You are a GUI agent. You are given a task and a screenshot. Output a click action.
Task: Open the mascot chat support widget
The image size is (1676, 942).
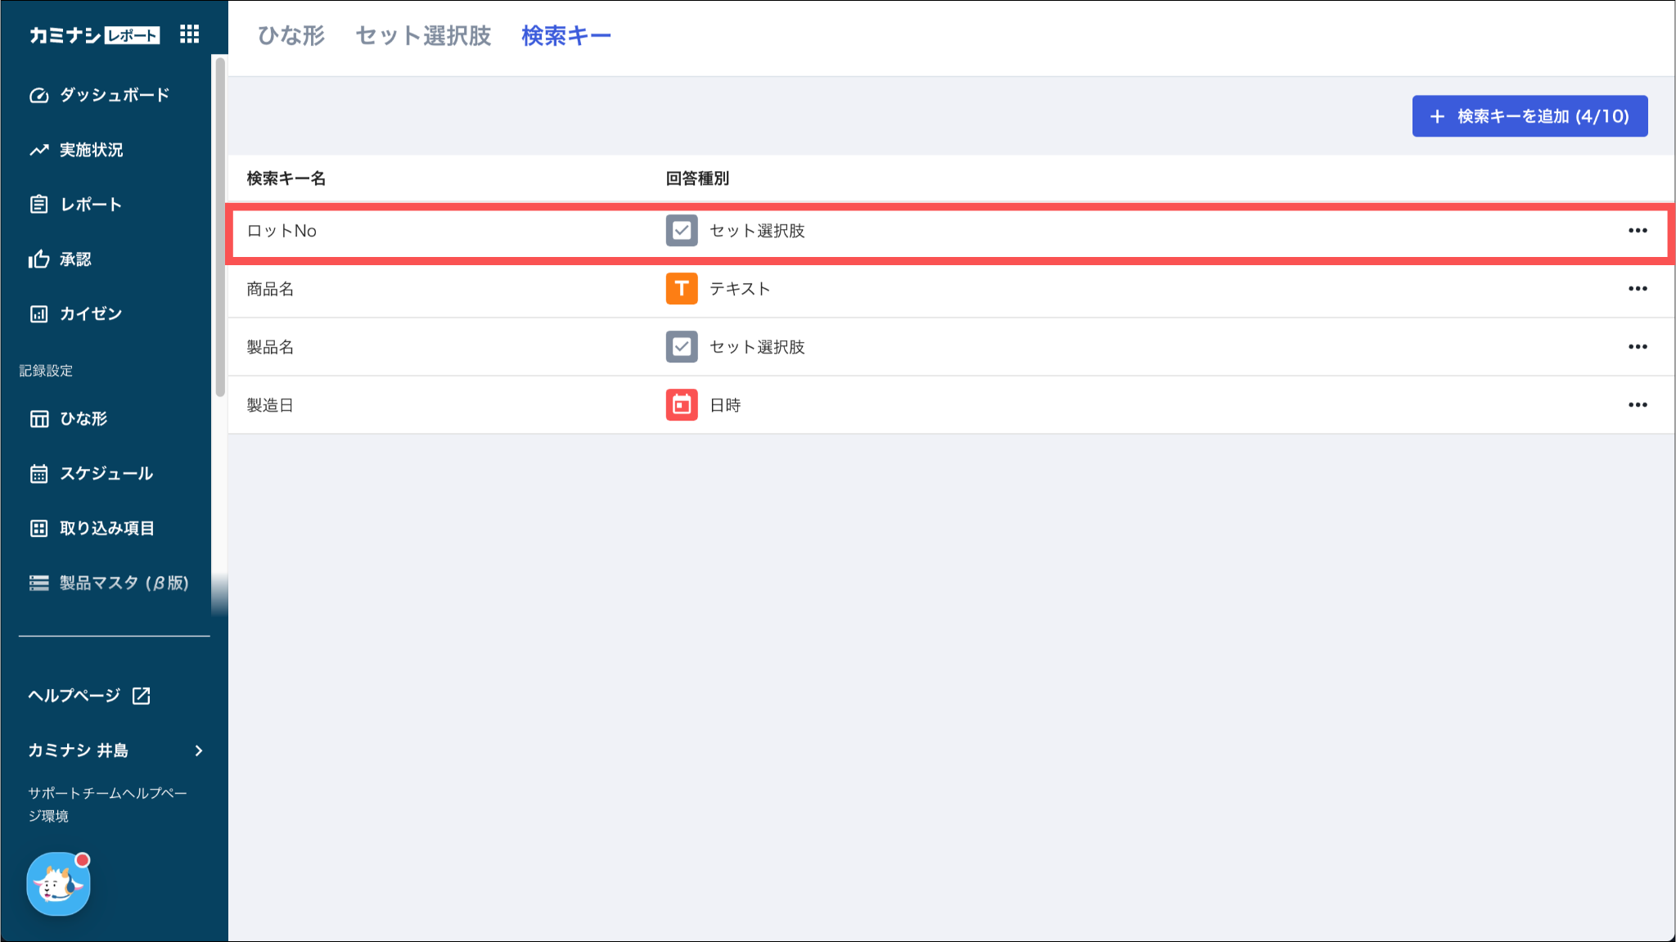click(58, 884)
